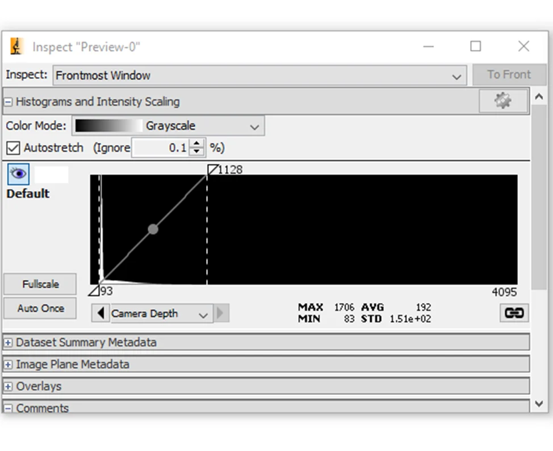
Task: Maximize the Inspect Preview-0 window
Action: click(x=475, y=46)
